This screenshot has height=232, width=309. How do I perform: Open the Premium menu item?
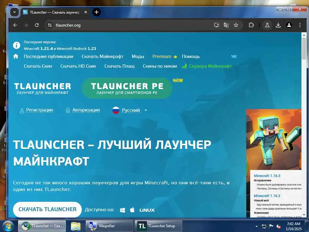click(165, 56)
